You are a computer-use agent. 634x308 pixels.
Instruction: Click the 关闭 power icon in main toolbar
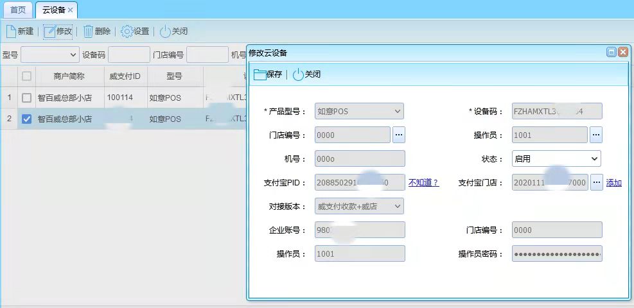coord(165,31)
